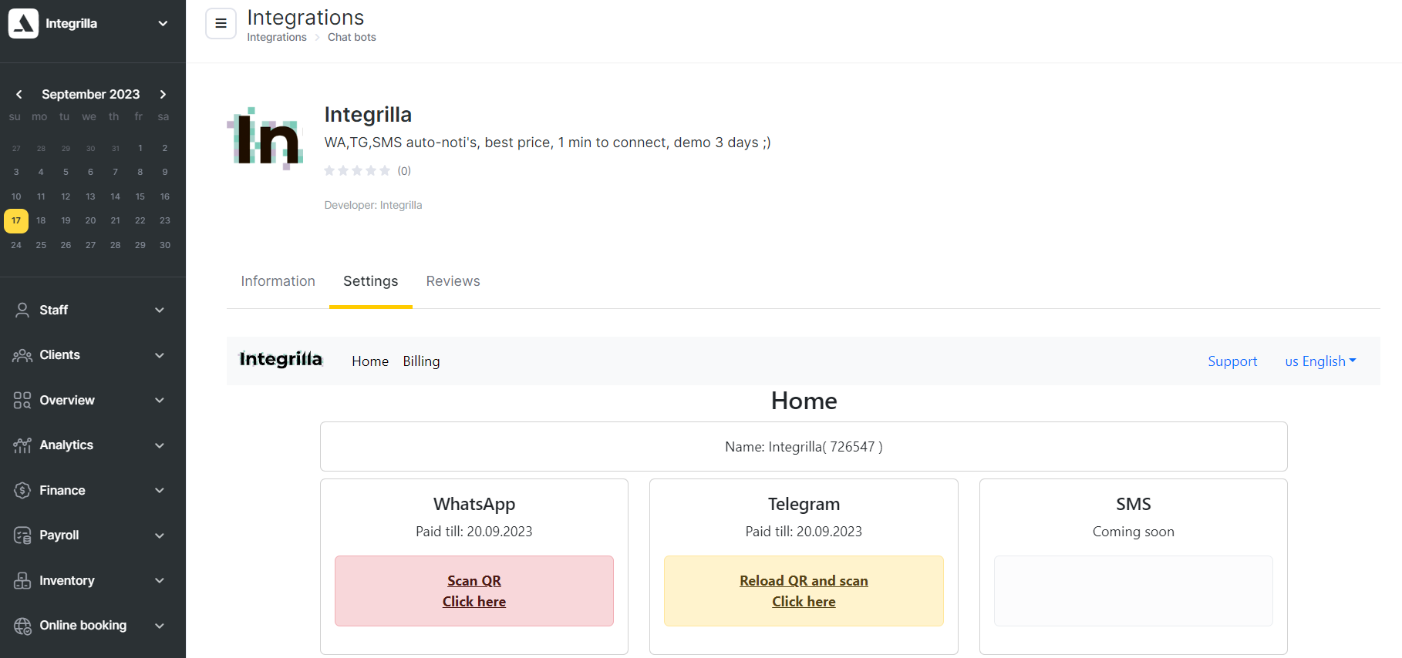Select September 11 in the calendar
This screenshot has height=658, width=1402.
pyautogui.click(x=41, y=196)
